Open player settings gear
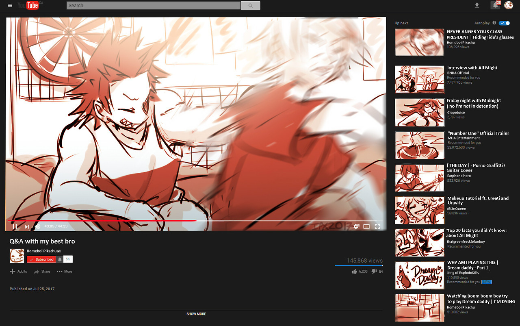The height and width of the screenshot is (326, 520). (x=356, y=226)
